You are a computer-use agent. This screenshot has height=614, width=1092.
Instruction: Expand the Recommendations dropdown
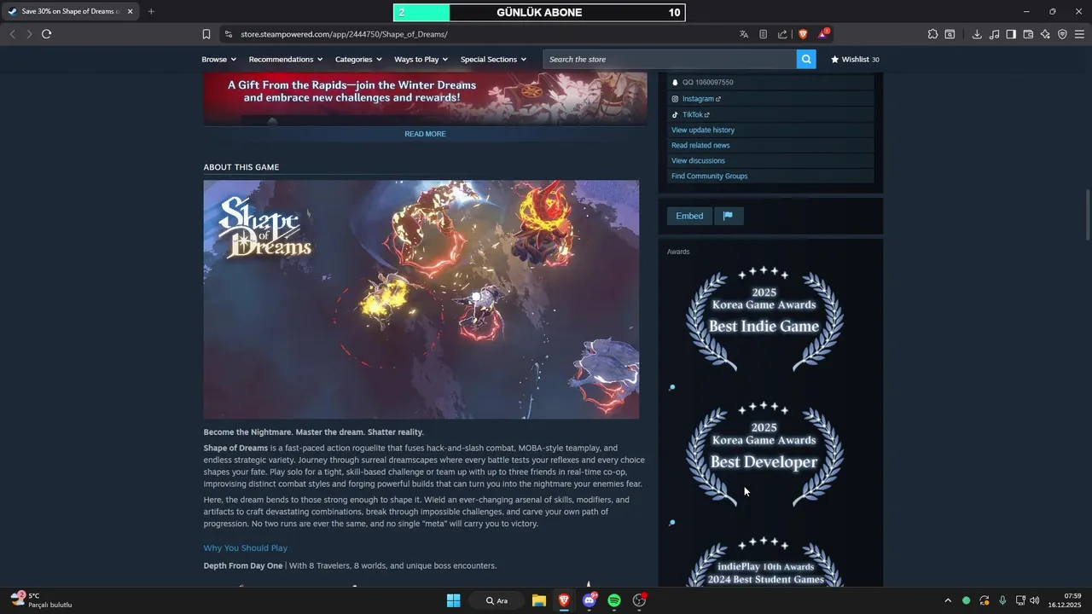286,59
